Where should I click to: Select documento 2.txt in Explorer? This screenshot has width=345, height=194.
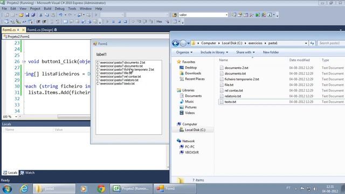click(x=236, y=68)
